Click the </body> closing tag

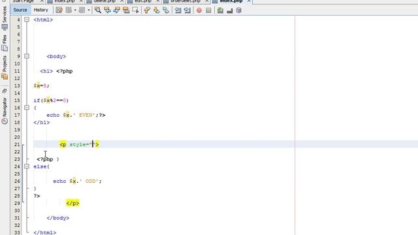coord(58,218)
